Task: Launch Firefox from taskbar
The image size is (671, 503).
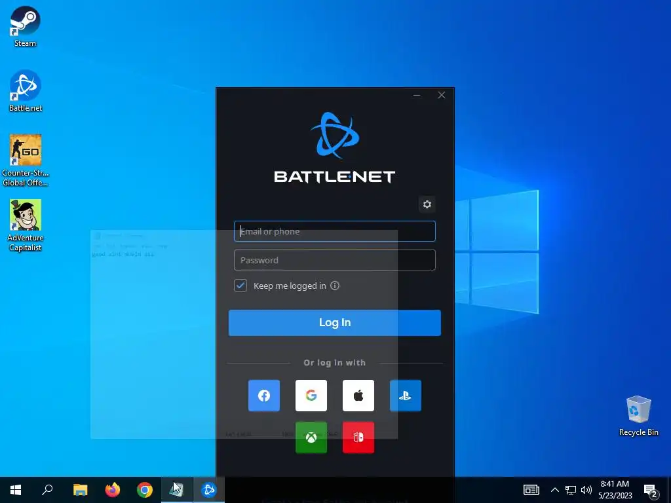Action: 113,490
